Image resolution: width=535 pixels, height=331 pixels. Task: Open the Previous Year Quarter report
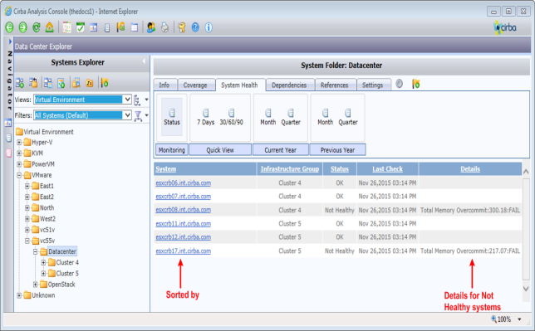click(348, 117)
